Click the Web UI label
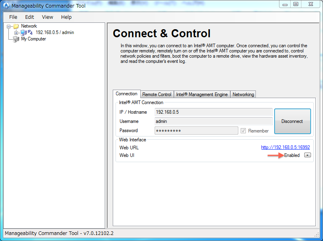The height and width of the screenshot is (241, 323). (x=127, y=155)
